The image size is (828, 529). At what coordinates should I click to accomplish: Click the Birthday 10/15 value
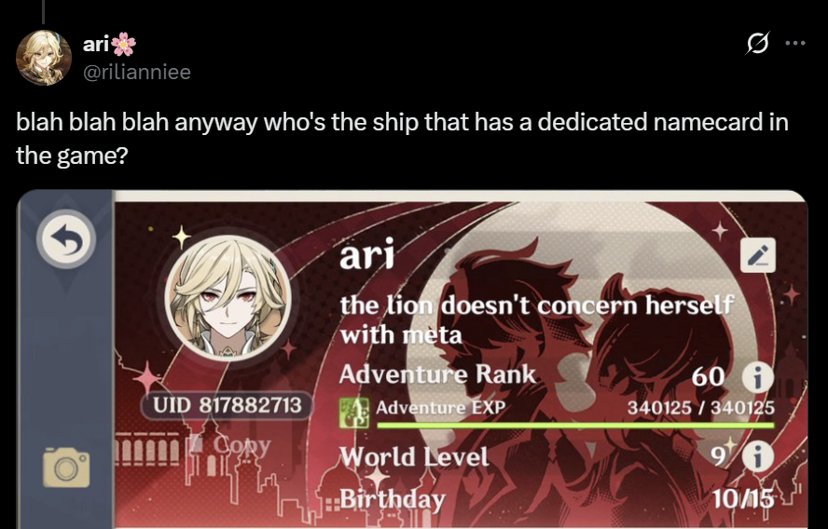click(743, 498)
